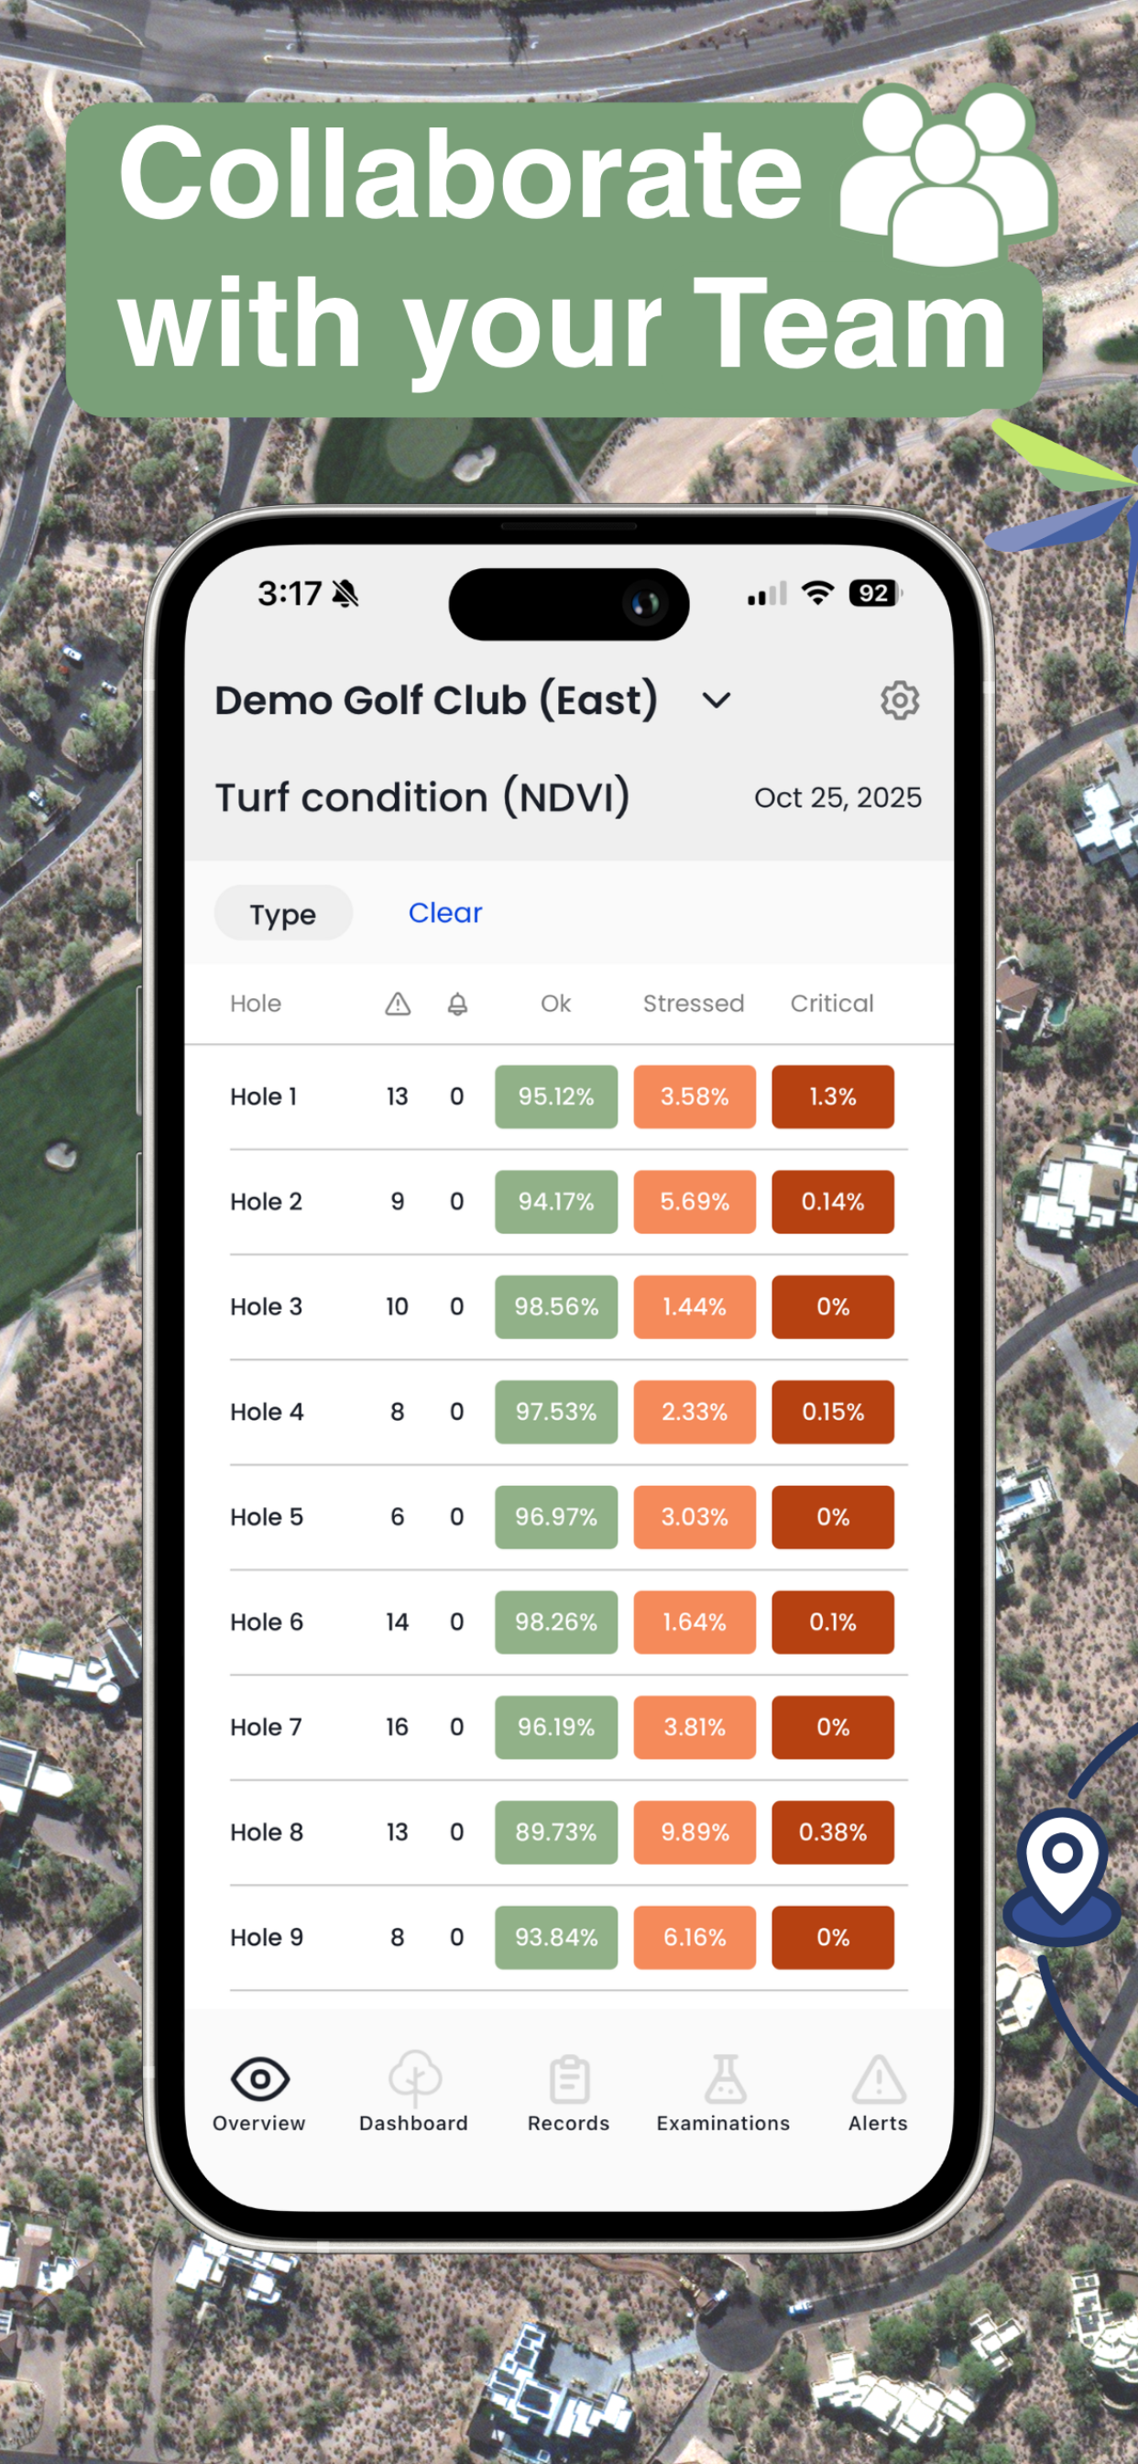Tap Hole 3 Ok badge 98.56%
Screen dimensions: 1138x2464
[x=556, y=1307]
